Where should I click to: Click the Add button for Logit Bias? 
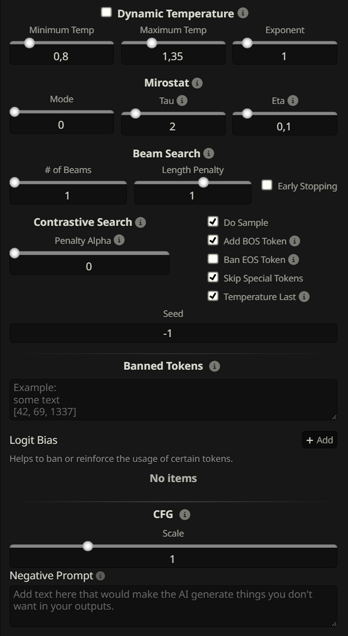click(319, 440)
